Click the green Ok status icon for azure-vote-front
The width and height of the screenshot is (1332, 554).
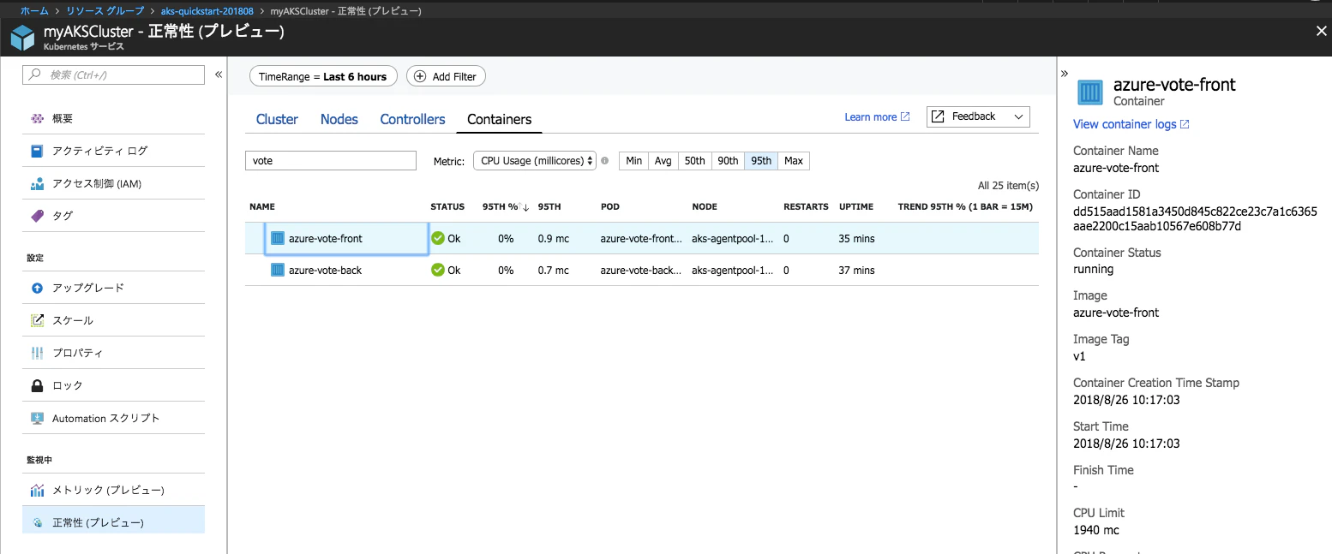tap(438, 238)
